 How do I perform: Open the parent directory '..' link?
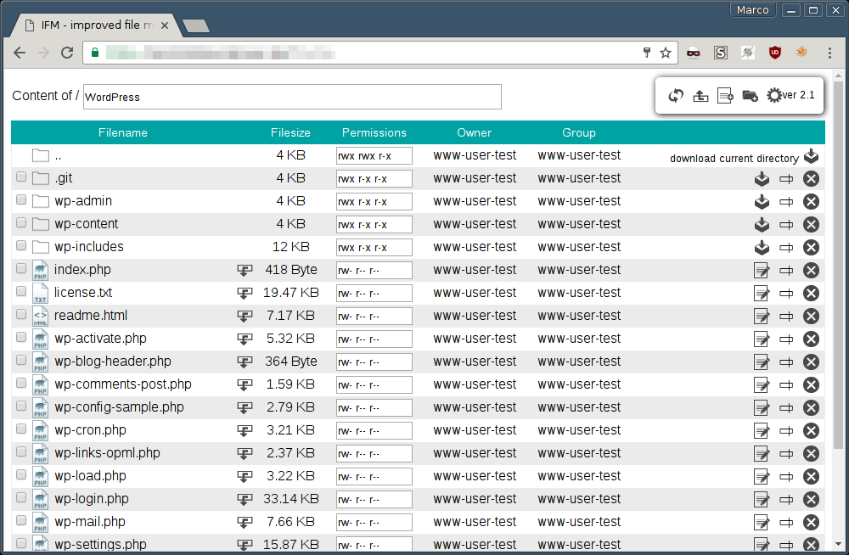point(58,156)
